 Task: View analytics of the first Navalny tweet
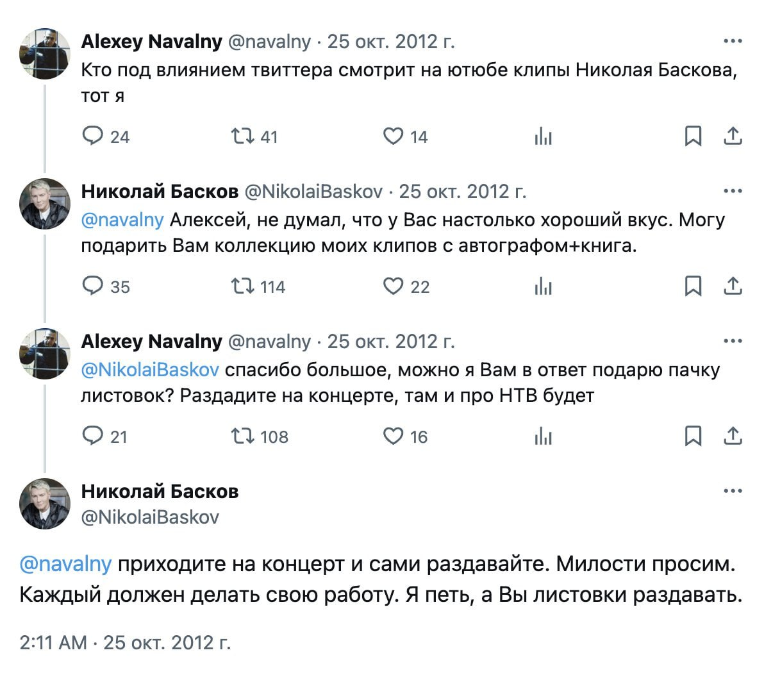pyautogui.click(x=543, y=136)
